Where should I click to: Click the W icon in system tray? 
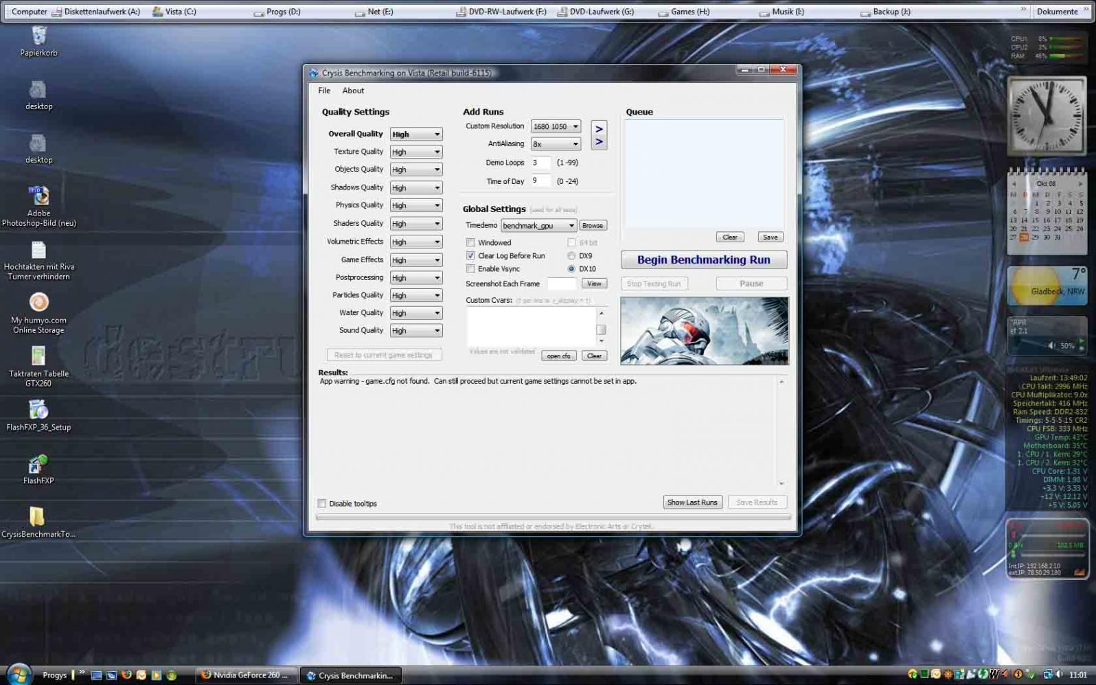(x=994, y=675)
